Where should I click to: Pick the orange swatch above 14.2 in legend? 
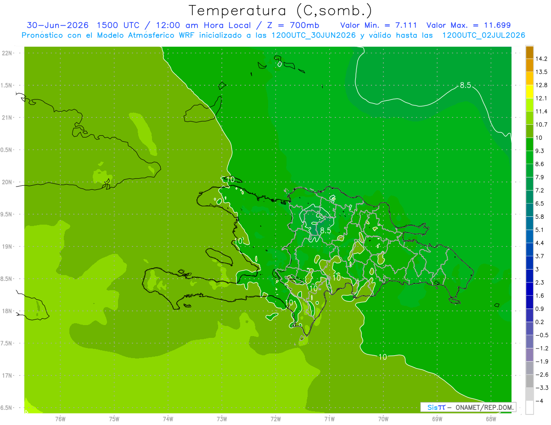coord(529,52)
